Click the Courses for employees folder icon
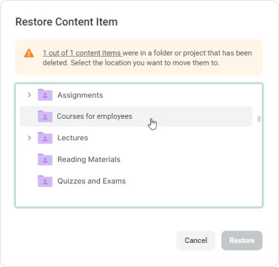 pyautogui.click(x=45, y=116)
